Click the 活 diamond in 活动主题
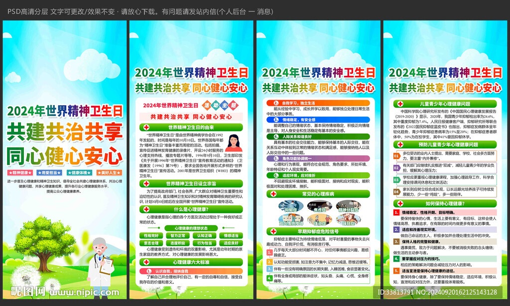 click(207, 105)
